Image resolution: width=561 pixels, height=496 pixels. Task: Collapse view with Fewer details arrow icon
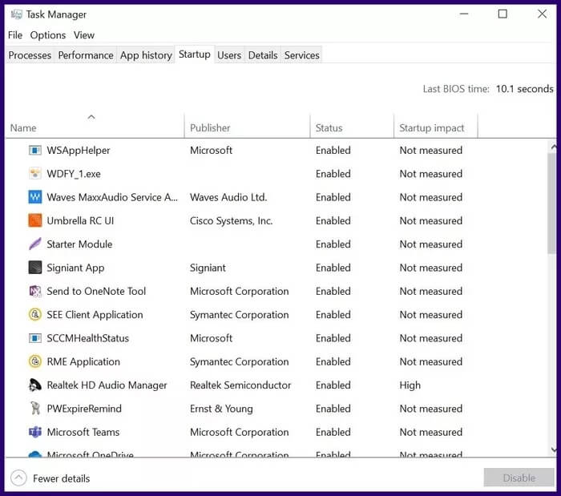coord(18,478)
